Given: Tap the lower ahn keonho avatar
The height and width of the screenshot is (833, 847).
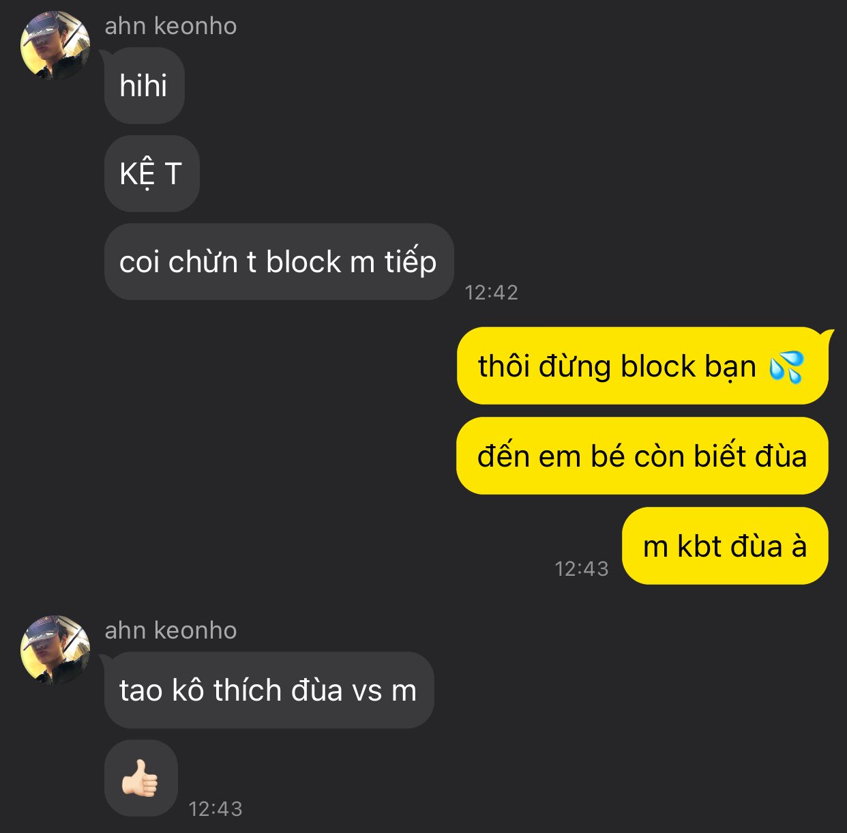Looking at the screenshot, I should coord(55,650).
